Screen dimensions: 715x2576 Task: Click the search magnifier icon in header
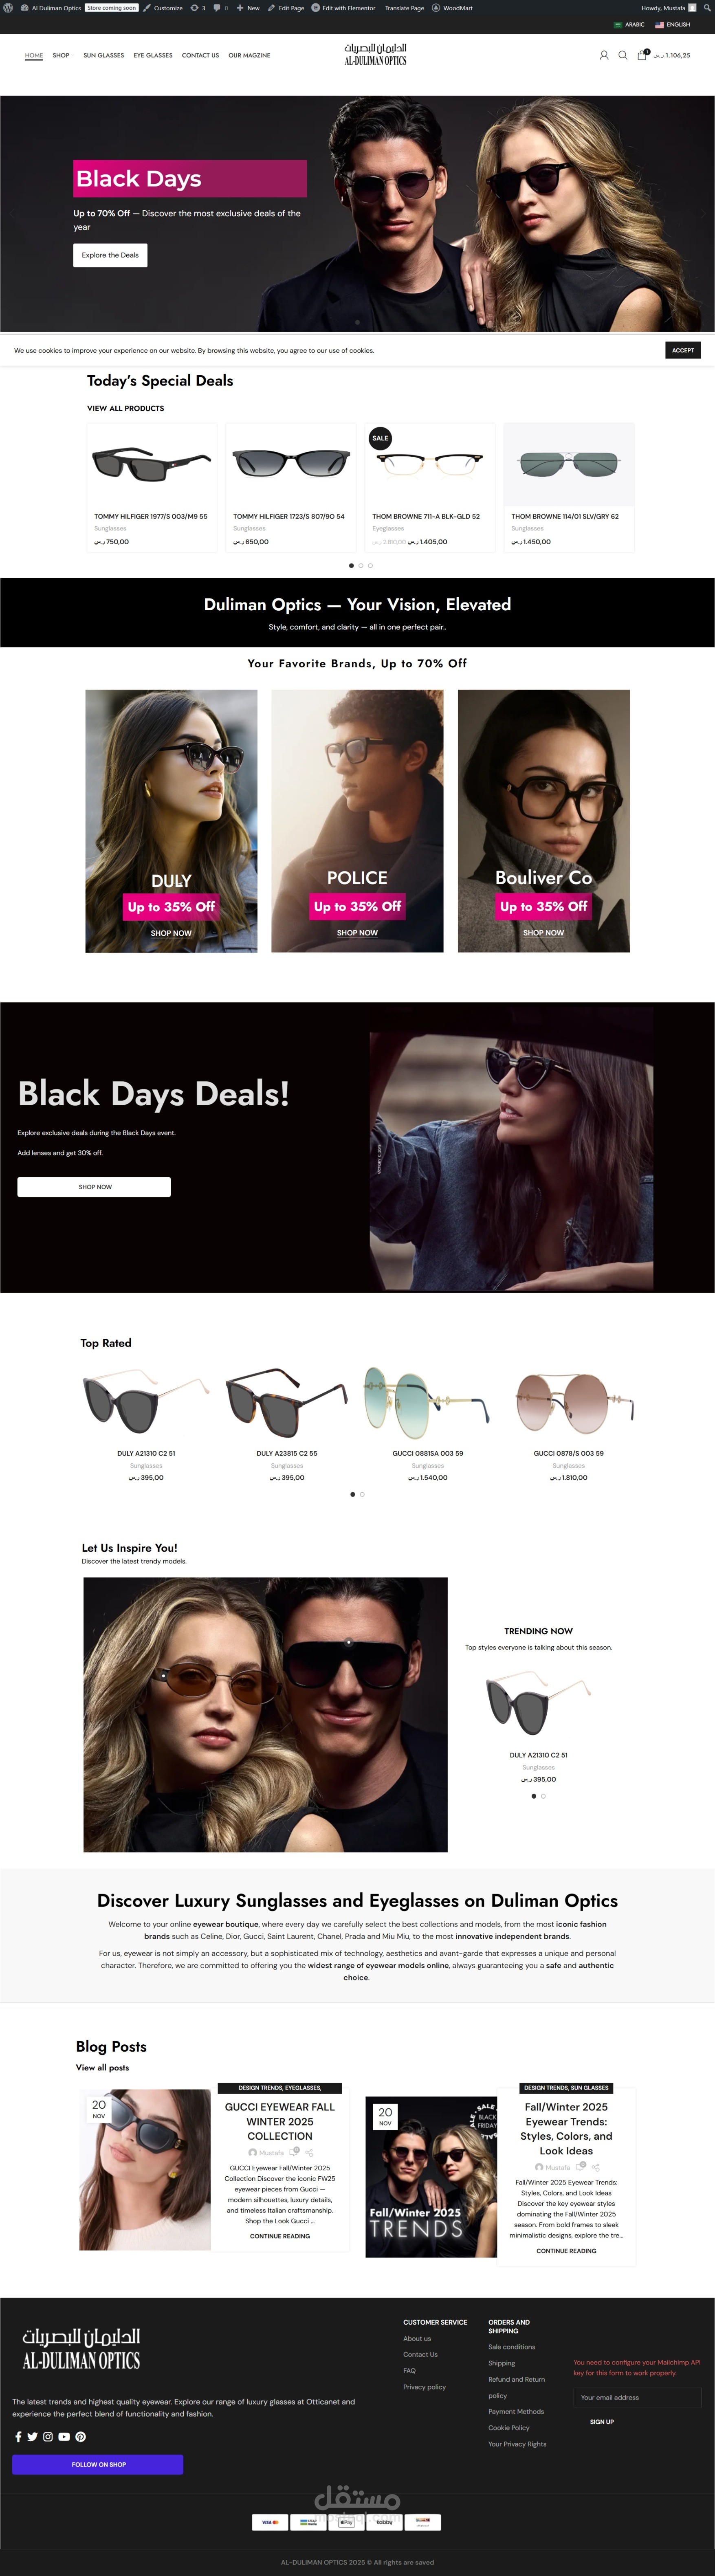click(622, 55)
